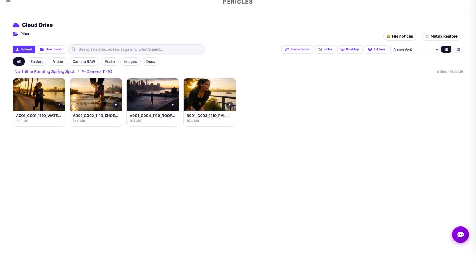Screen dimensions: 476x268
Task: Show only Images
Action: (130, 62)
